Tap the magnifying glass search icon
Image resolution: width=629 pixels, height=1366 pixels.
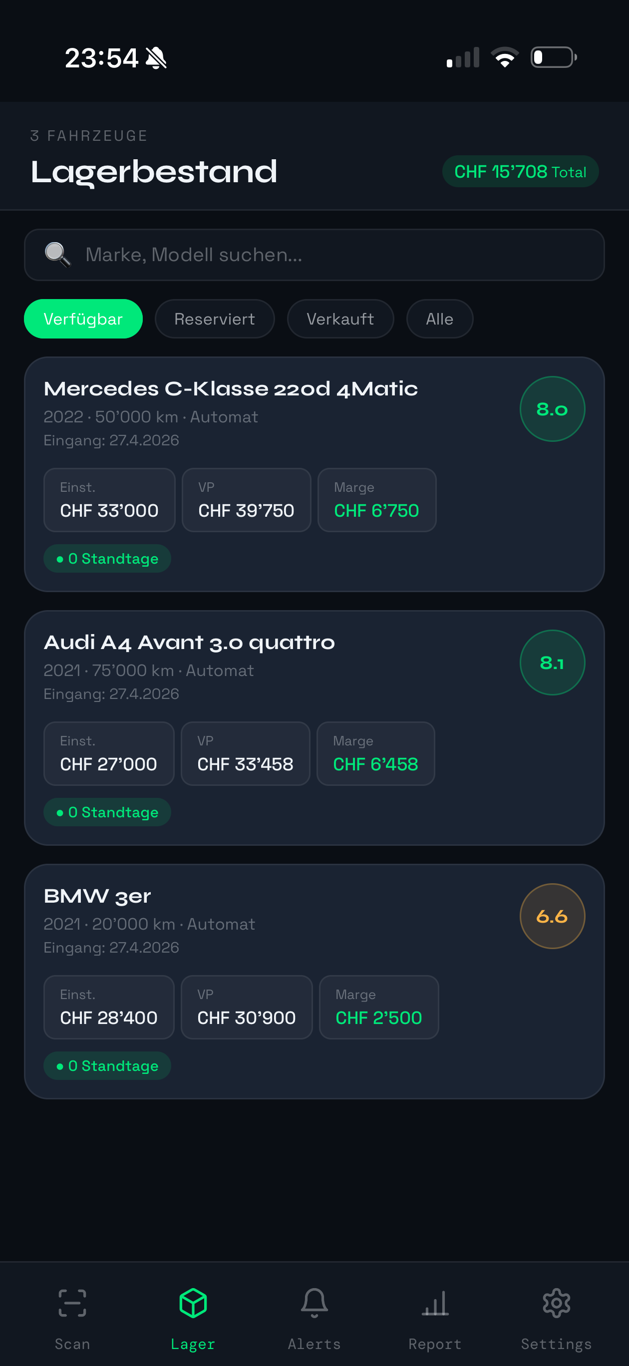[x=57, y=255]
